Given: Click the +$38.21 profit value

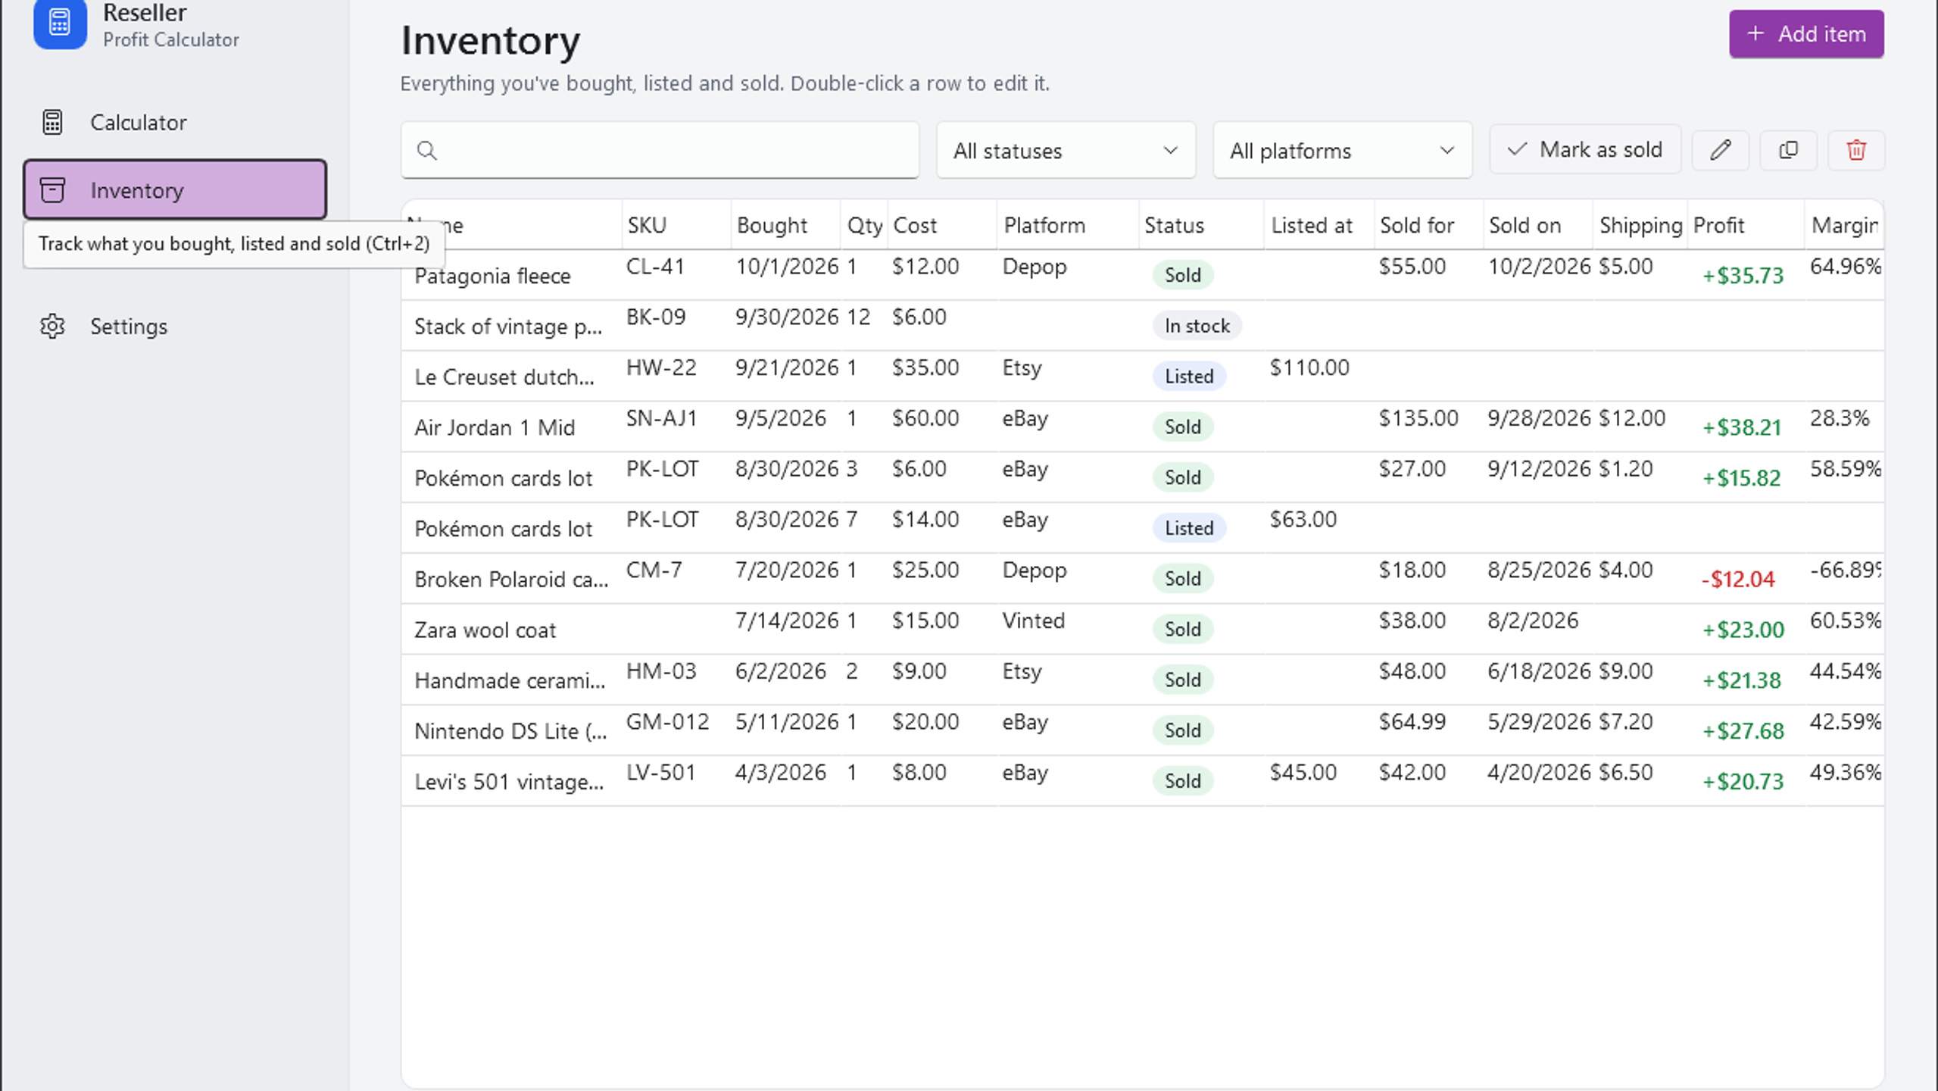Looking at the screenshot, I should [x=1742, y=427].
